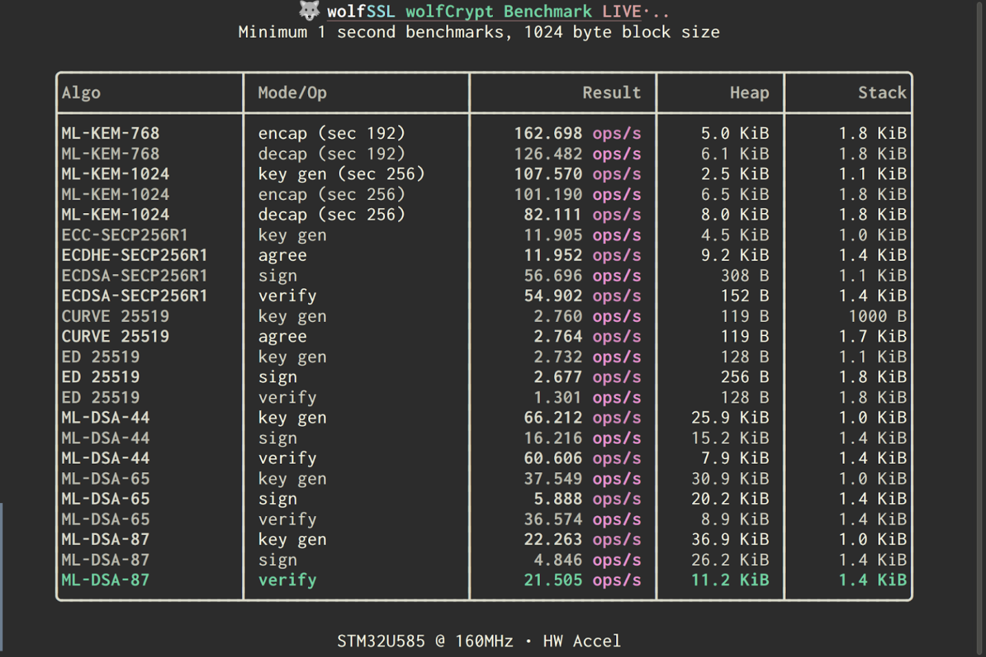Viewport: 986px width, 657px height.
Task: Sort by the Heap column header
Action: (x=748, y=92)
